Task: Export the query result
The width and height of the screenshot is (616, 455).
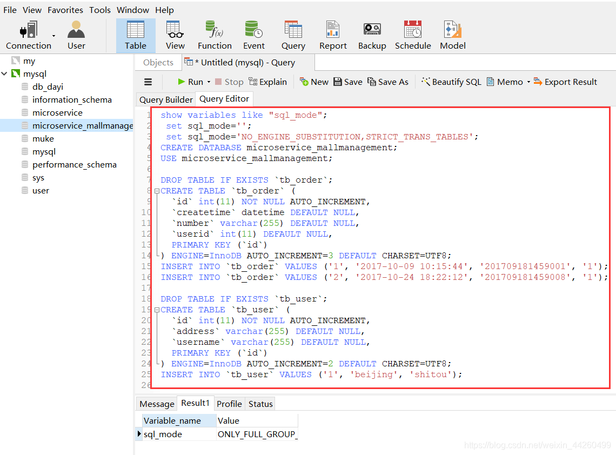Action: tap(565, 82)
